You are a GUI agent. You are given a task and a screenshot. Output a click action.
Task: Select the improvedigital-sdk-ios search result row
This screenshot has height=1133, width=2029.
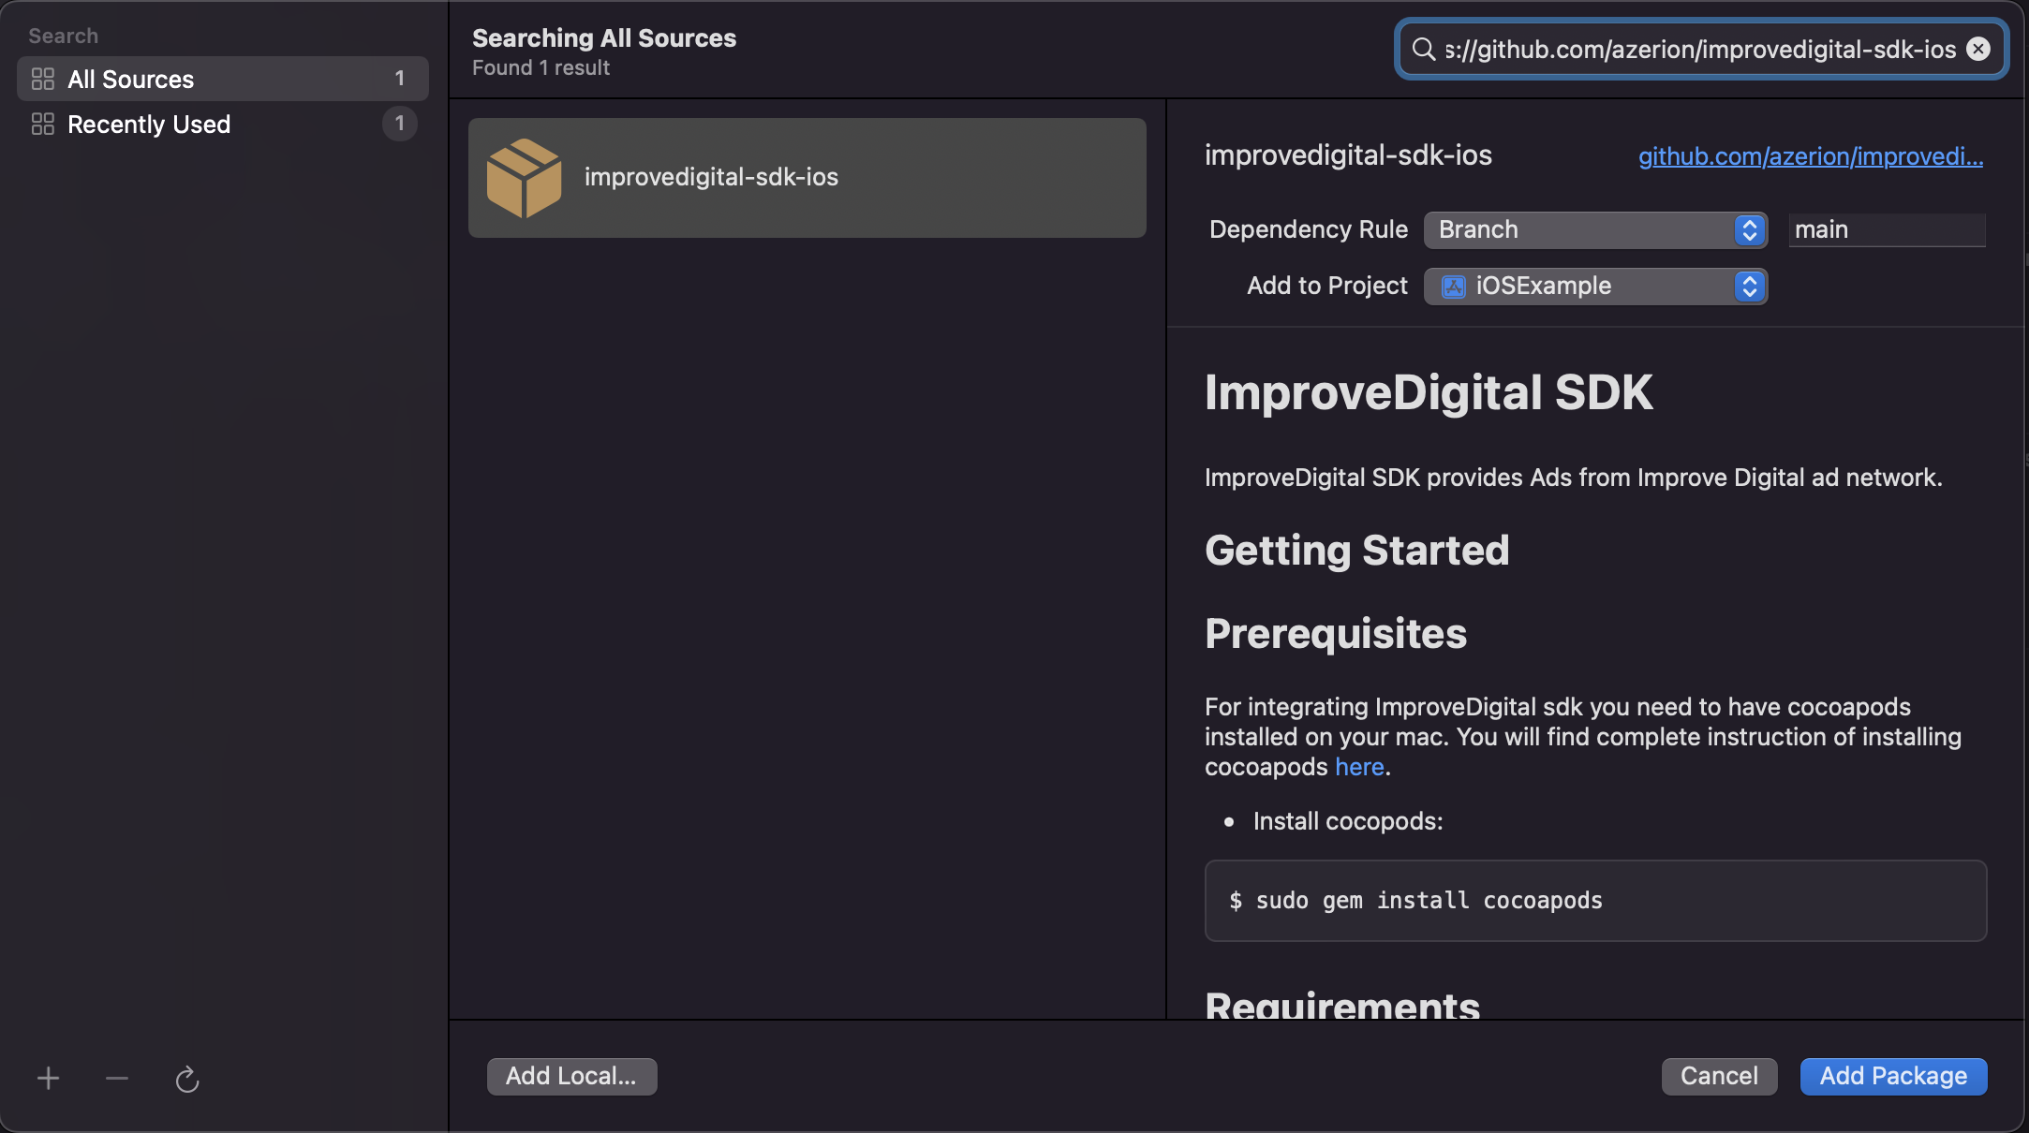[807, 178]
